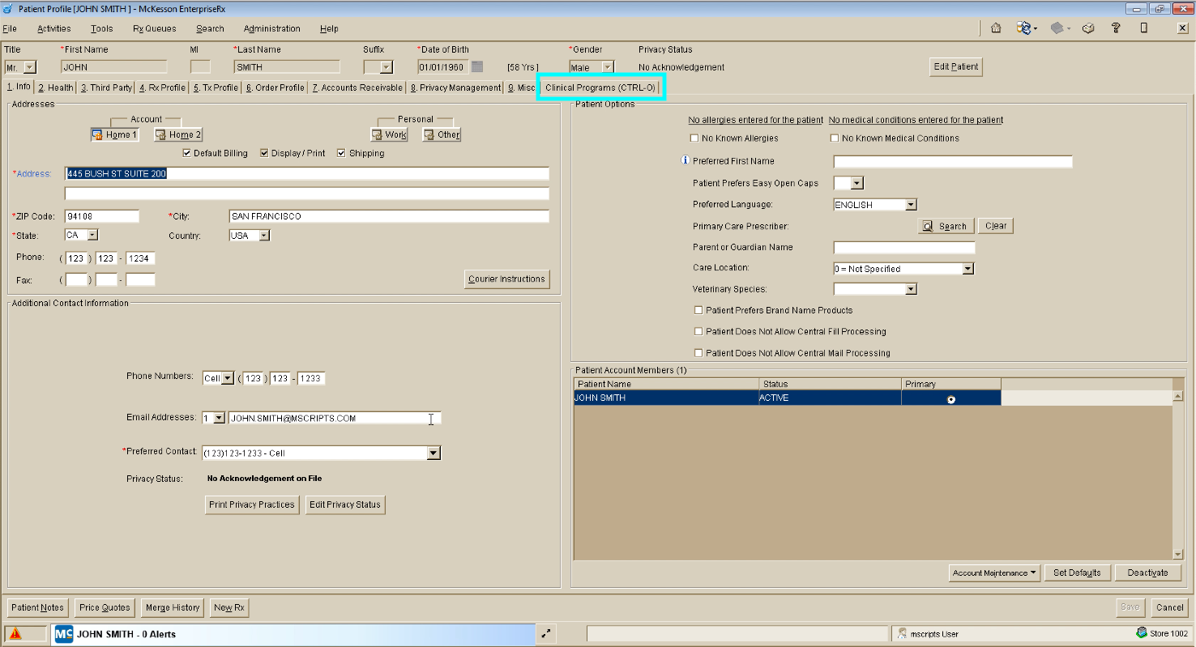The height and width of the screenshot is (647, 1196).
Task: Click the inner X close icon in toolbar
Action: coord(1182,28)
